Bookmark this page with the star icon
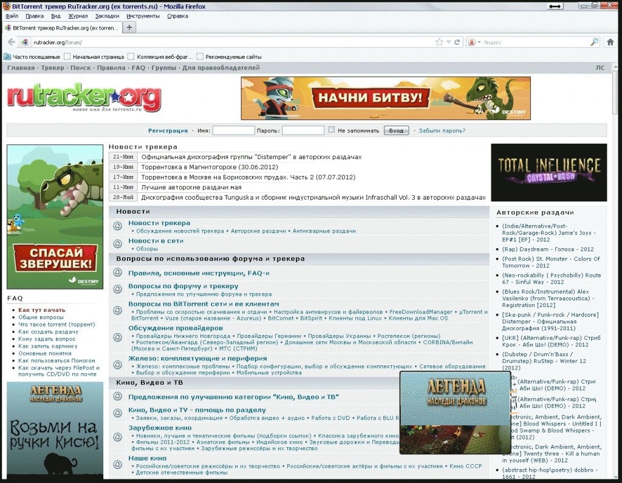The image size is (622, 483). click(x=439, y=42)
